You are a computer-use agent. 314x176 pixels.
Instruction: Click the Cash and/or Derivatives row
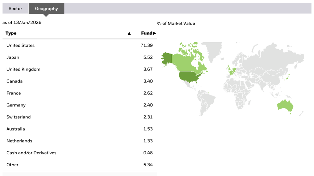(x=31, y=153)
